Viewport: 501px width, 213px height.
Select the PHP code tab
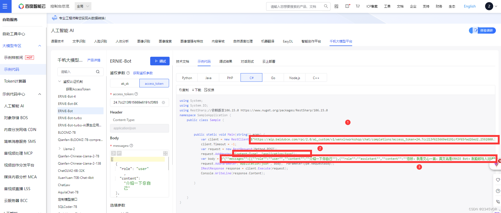pos(230,78)
